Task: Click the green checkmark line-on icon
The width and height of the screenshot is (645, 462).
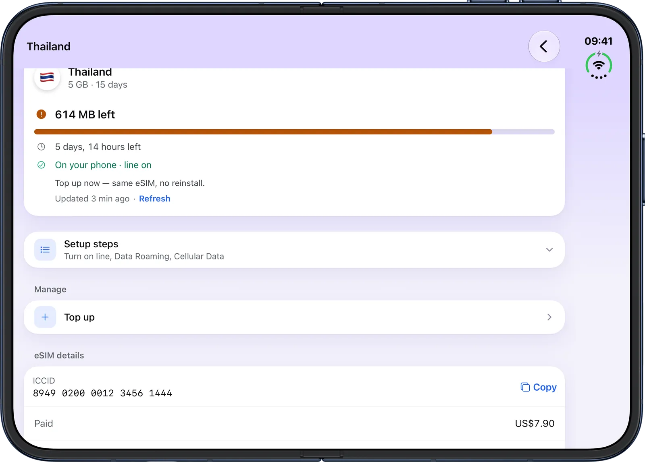Action: [x=41, y=165]
